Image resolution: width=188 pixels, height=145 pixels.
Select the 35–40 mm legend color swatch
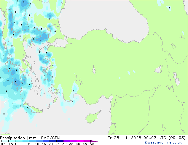pos(73,141)
